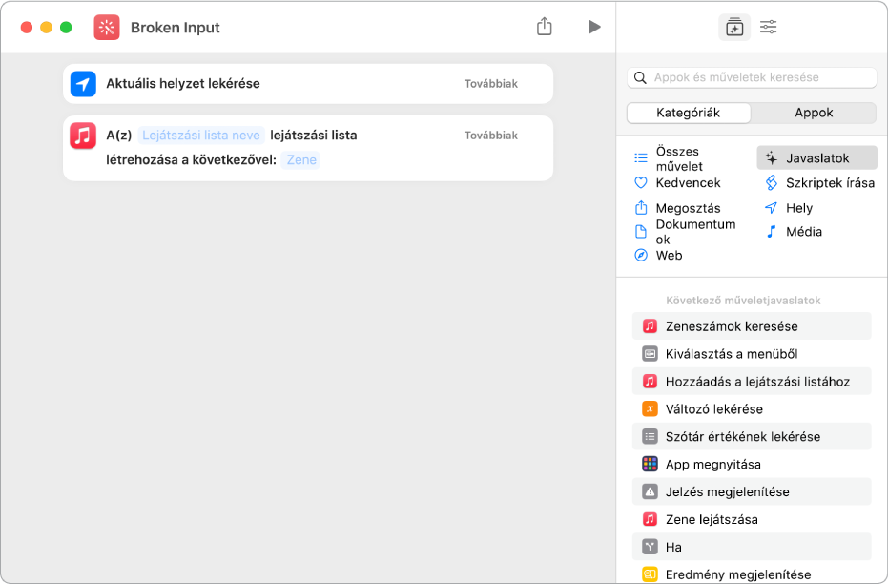Expand Továbbiak on playlist action
888x584 pixels.
click(x=490, y=136)
